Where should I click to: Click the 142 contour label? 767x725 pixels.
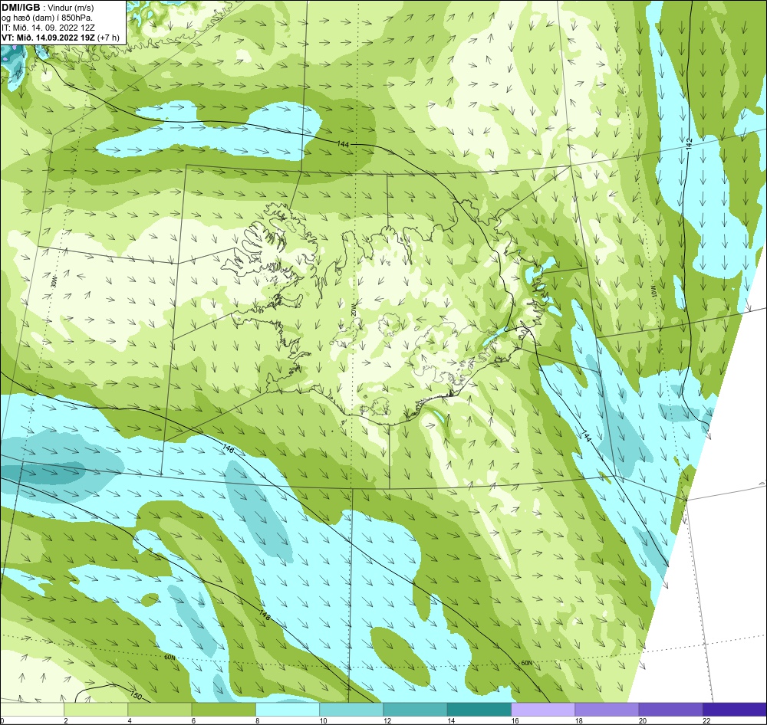tap(690, 143)
